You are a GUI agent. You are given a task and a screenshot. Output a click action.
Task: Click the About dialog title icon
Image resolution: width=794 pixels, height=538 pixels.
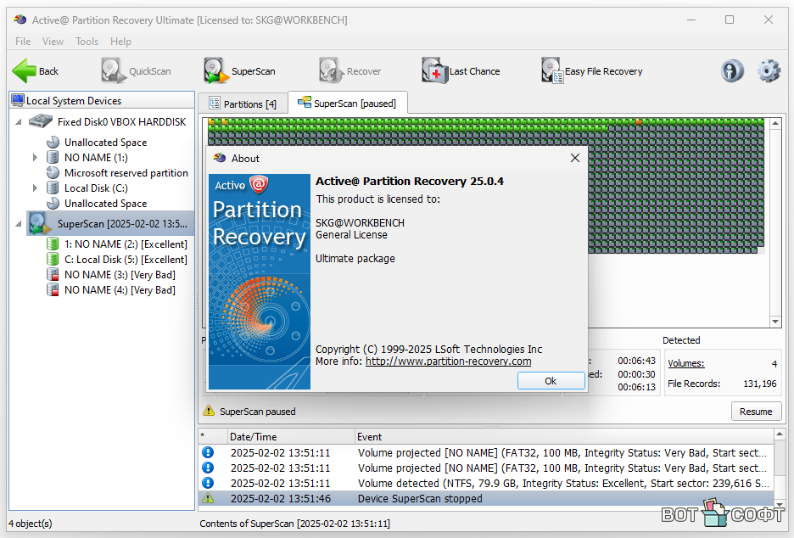click(x=220, y=158)
